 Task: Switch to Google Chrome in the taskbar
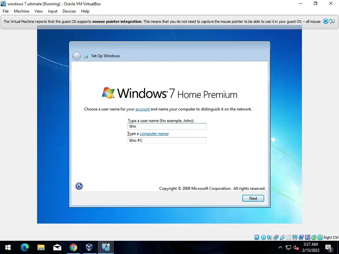click(73, 247)
